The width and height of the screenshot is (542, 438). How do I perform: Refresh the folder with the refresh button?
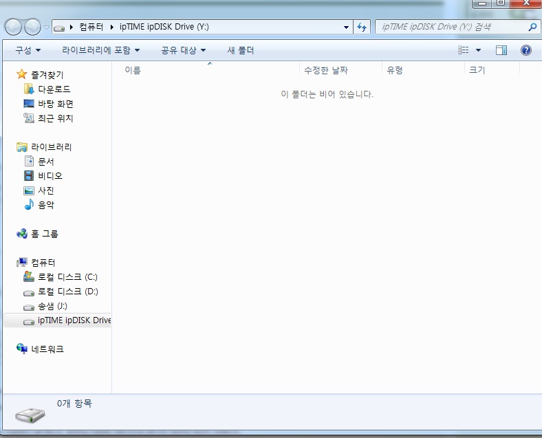(362, 27)
